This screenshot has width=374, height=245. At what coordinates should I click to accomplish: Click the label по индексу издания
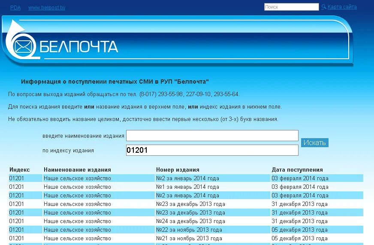[x=68, y=151]
